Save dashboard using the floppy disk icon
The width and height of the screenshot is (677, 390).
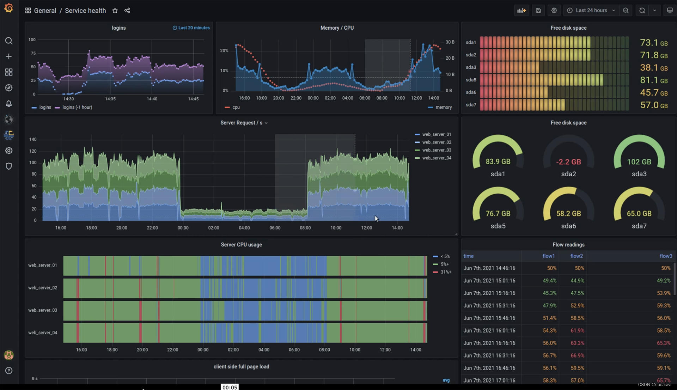coord(538,11)
